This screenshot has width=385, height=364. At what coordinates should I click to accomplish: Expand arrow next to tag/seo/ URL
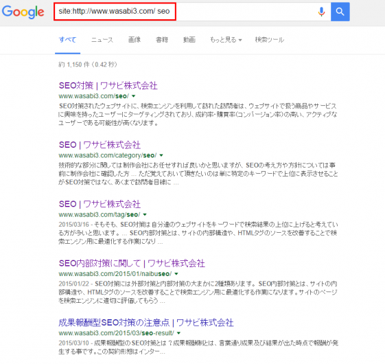coord(145,214)
